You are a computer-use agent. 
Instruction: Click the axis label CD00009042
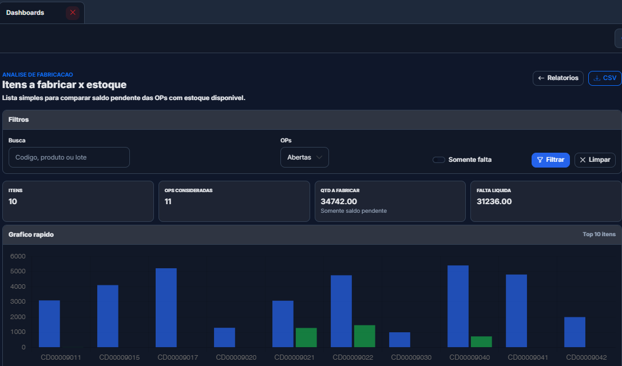[587, 357]
